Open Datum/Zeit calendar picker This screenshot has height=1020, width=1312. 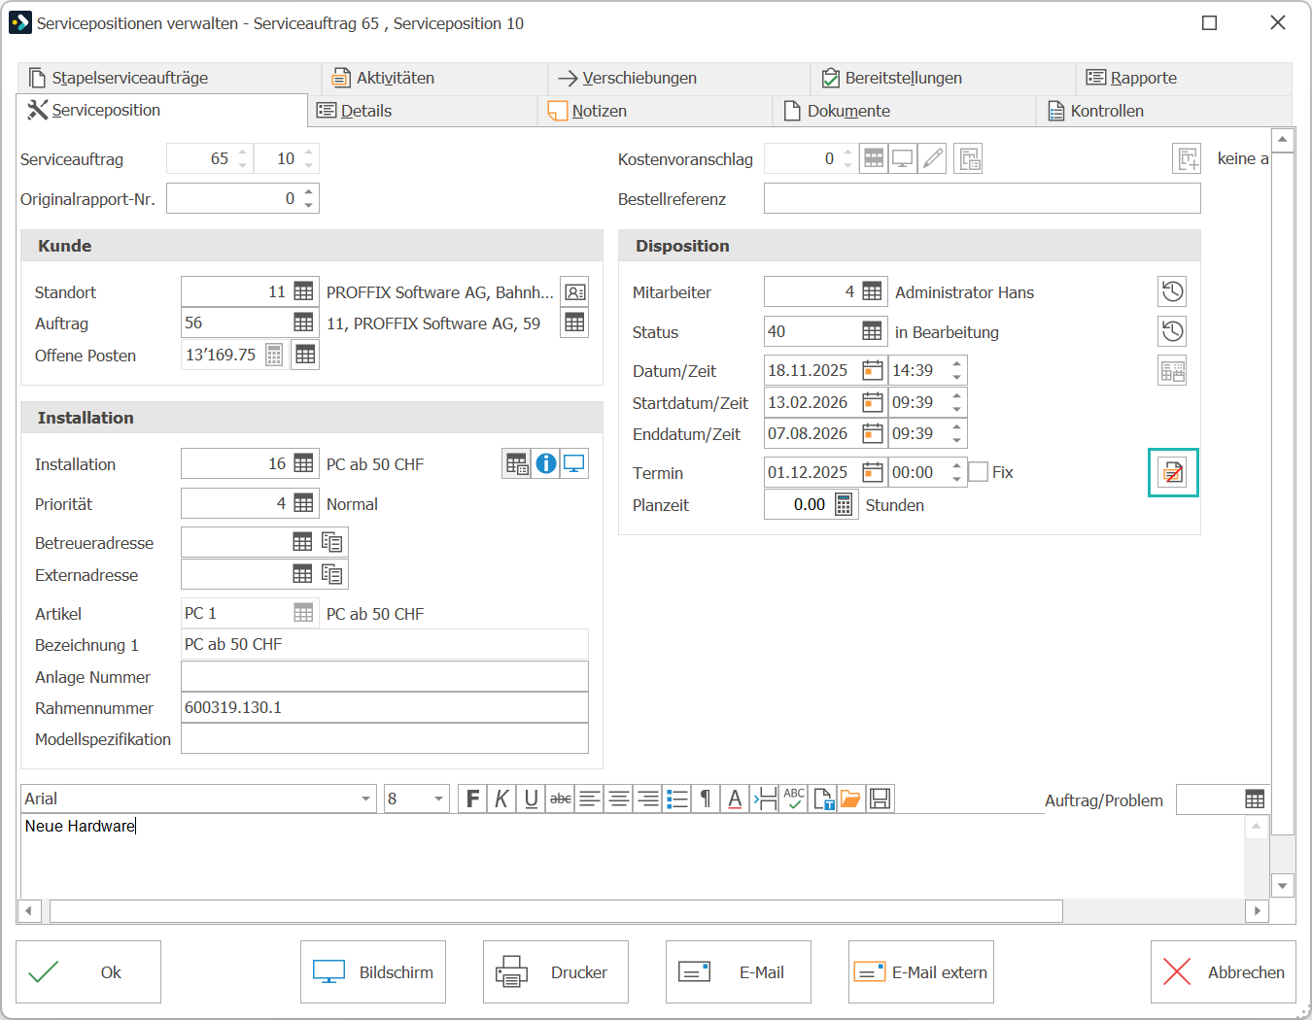tap(873, 370)
